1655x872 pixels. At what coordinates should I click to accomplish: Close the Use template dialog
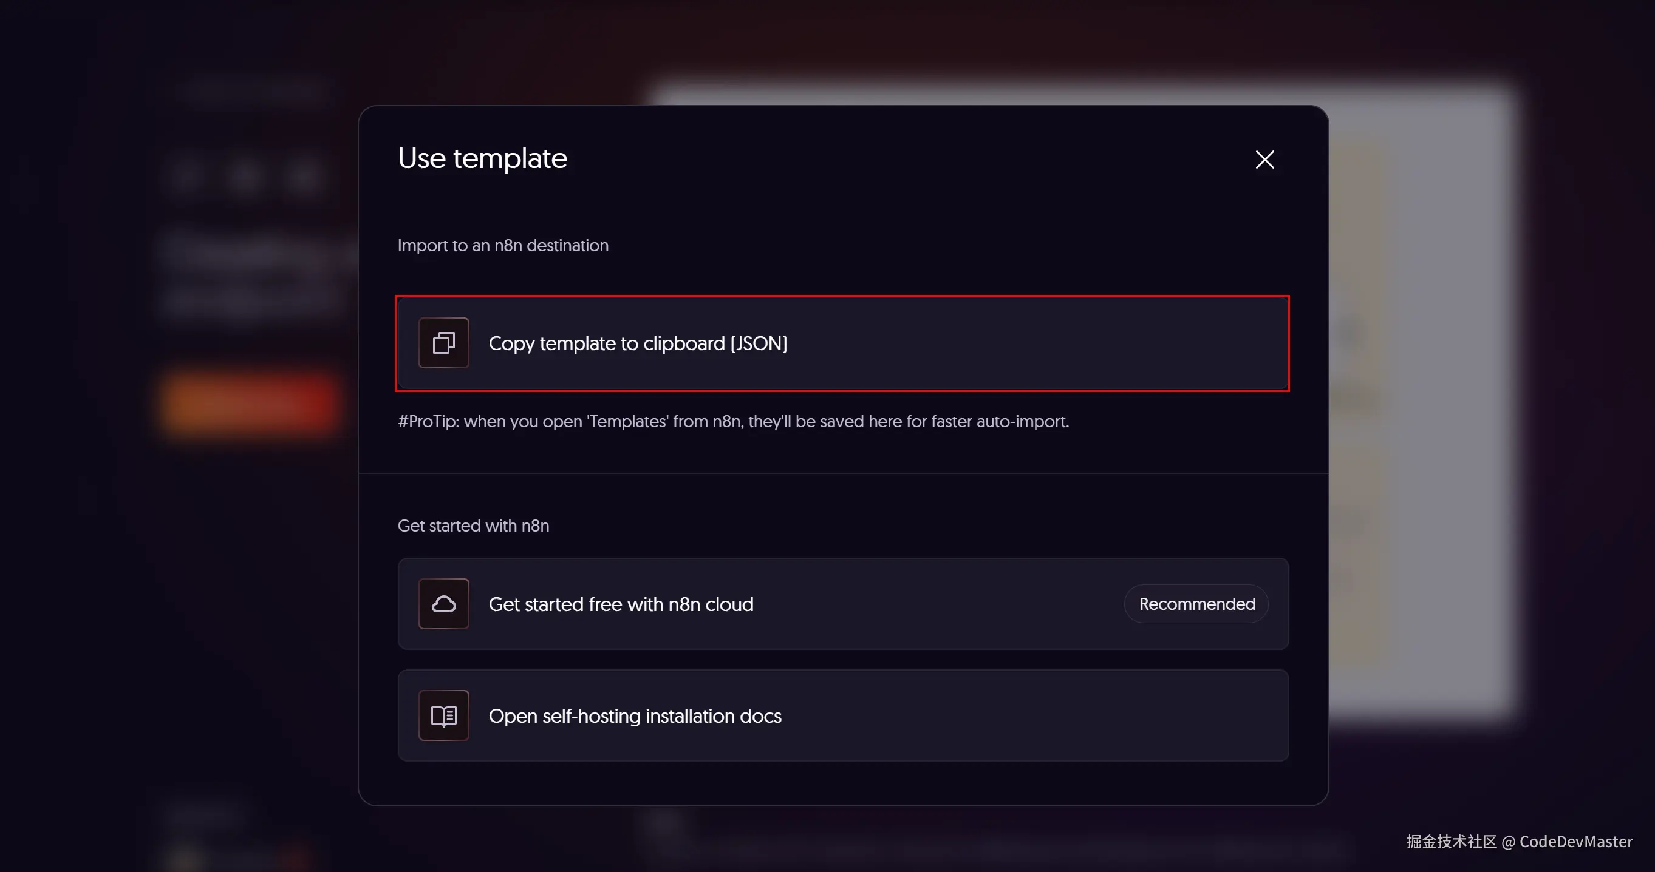[x=1264, y=159]
